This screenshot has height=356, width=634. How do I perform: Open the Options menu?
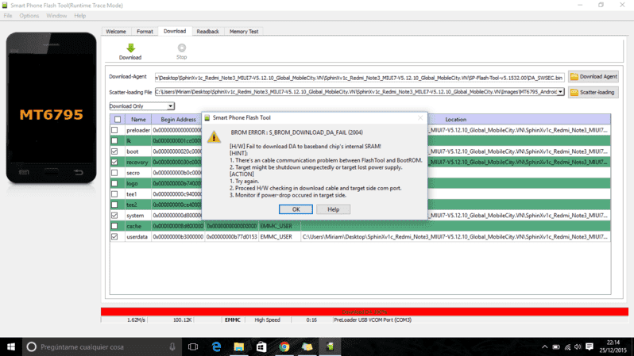[29, 16]
